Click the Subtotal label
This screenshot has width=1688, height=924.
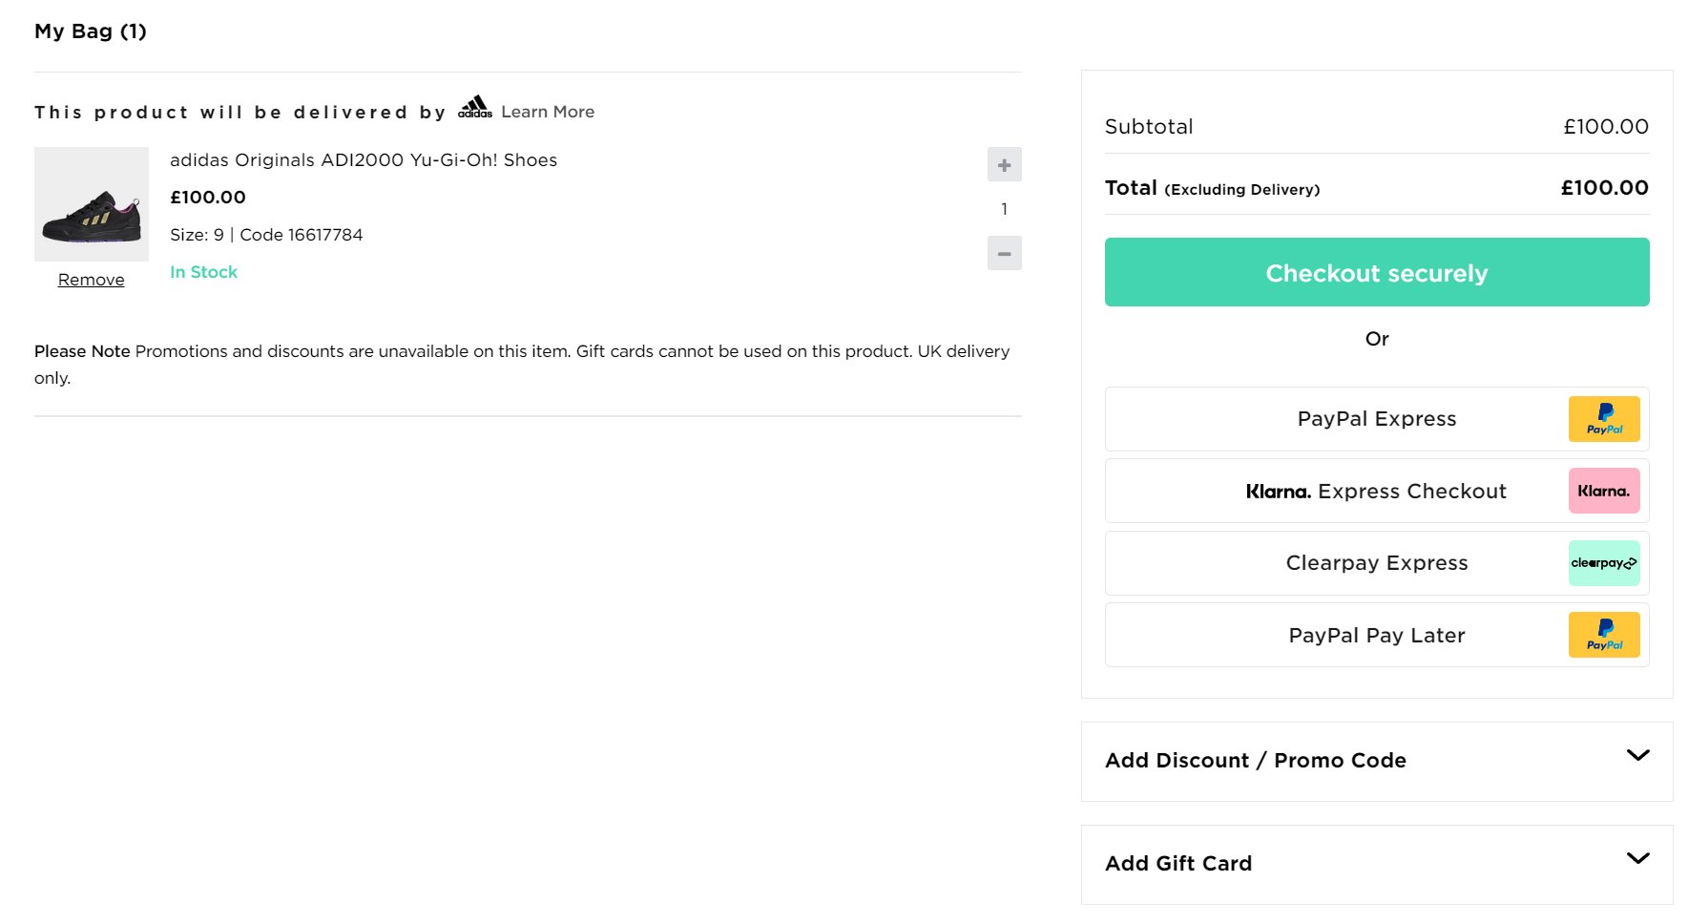click(1149, 127)
